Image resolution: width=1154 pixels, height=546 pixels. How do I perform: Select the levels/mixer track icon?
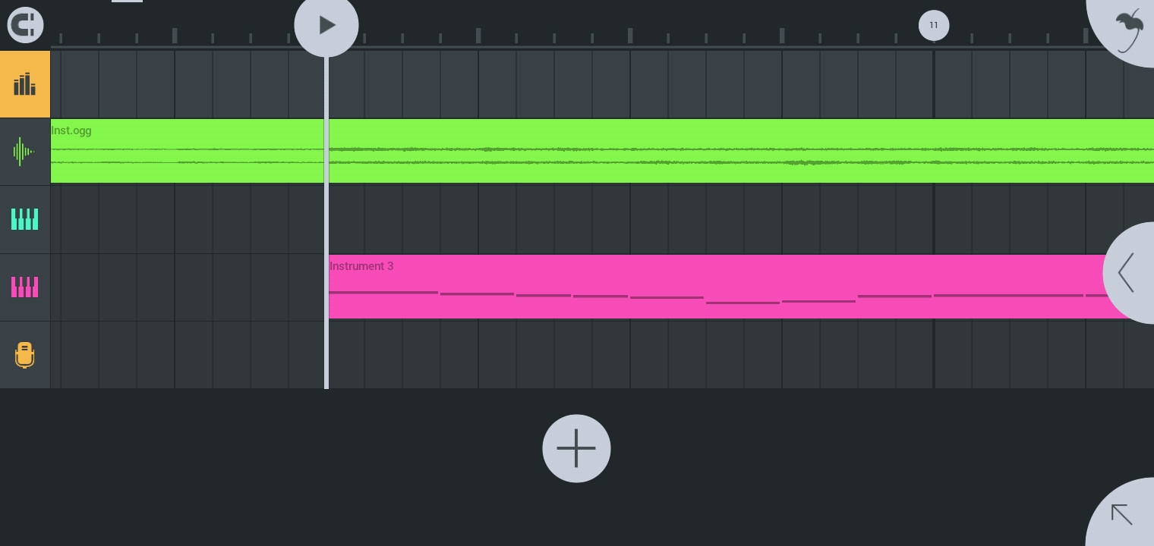25,83
